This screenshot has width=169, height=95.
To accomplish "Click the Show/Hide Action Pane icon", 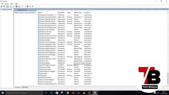I will (x=19, y=6).
